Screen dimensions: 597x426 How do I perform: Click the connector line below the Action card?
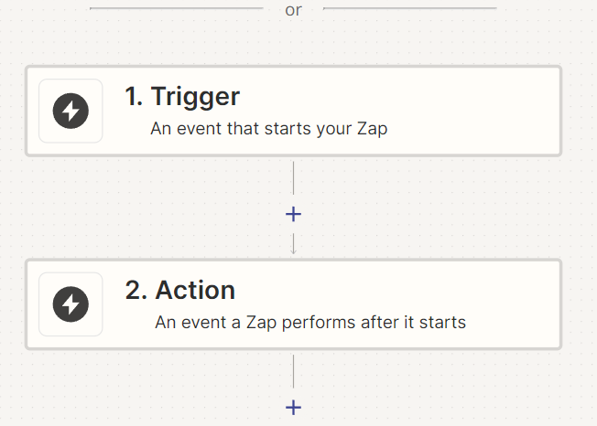[293, 371]
